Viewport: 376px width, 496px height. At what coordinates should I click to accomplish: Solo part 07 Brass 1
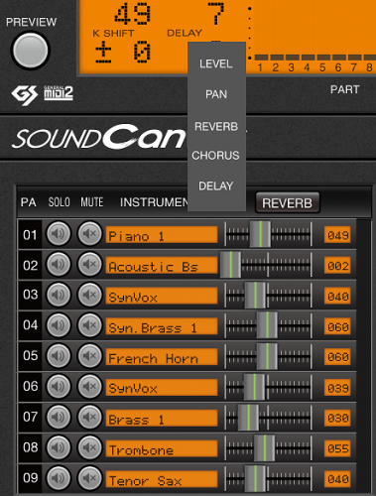pos(59,417)
